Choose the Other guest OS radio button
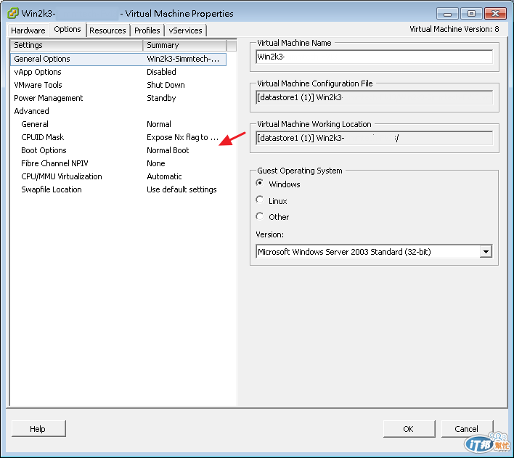Viewport: 514px width, 458px height. 260,216
